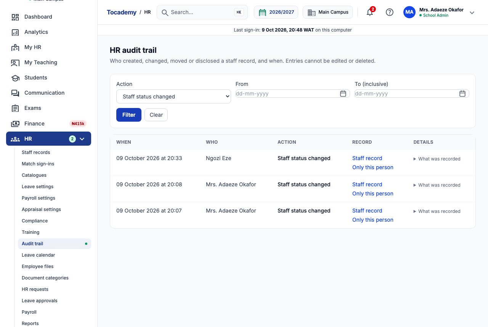
Task: Click the Communication chat icon
Action: [15, 93]
